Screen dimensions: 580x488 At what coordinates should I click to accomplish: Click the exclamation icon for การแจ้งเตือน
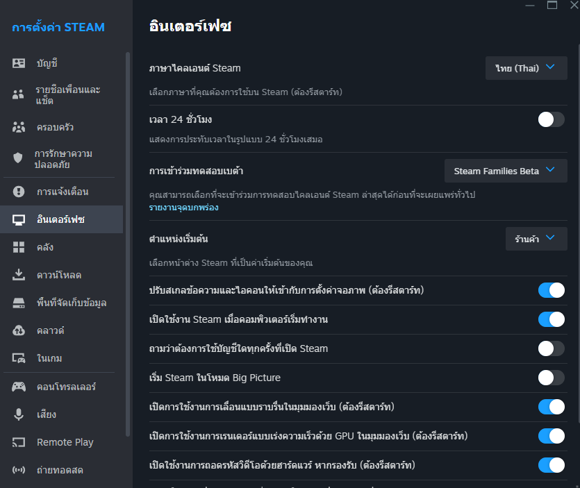click(19, 192)
